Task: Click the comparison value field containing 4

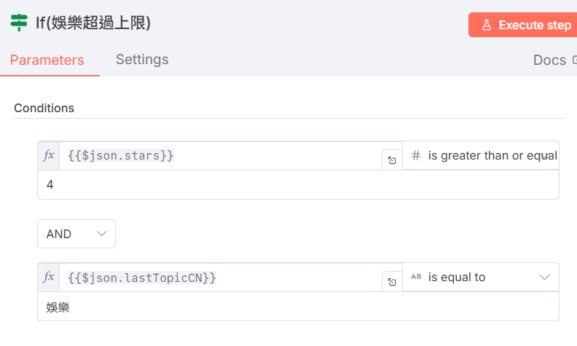Action: 291,185
